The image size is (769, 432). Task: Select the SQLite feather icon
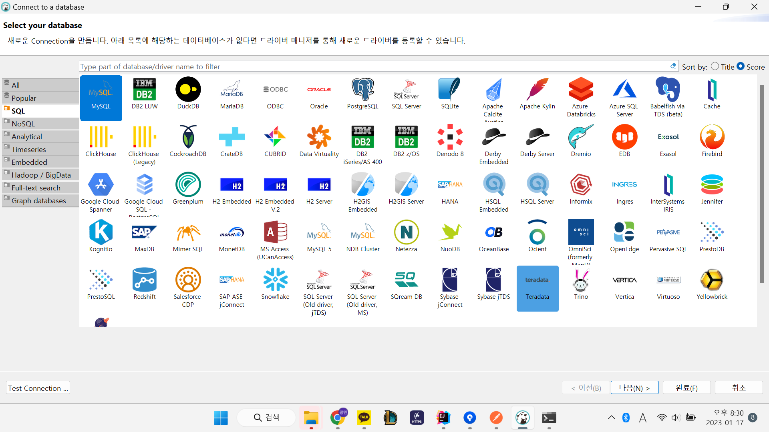pyautogui.click(x=450, y=90)
